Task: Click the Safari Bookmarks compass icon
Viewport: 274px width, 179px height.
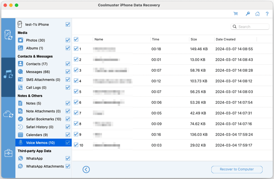Action: [20, 119]
